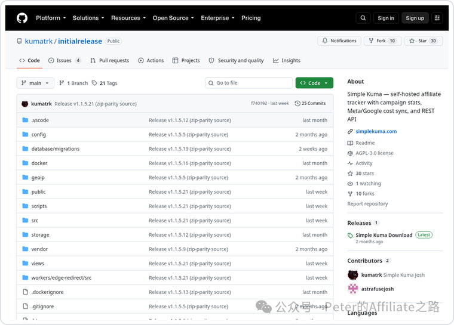The image size is (454, 325).
Task: Open astrafusejosh contributor avatar
Action: pyautogui.click(x=352, y=289)
